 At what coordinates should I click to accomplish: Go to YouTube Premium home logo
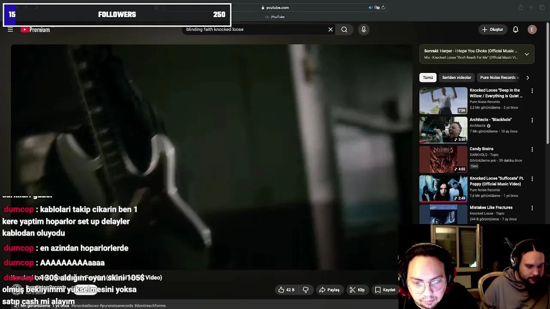pyautogui.click(x=35, y=30)
